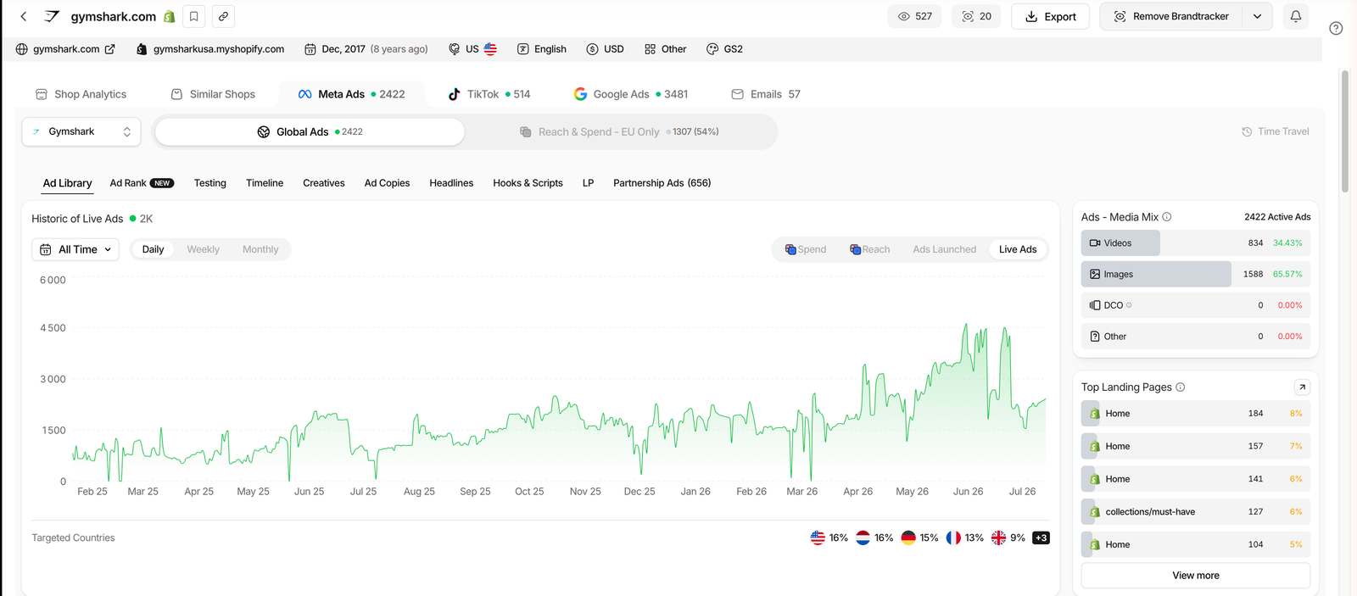This screenshot has height=596, width=1357.
Task: Switch chart metric to Spend
Action: (x=806, y=249)
